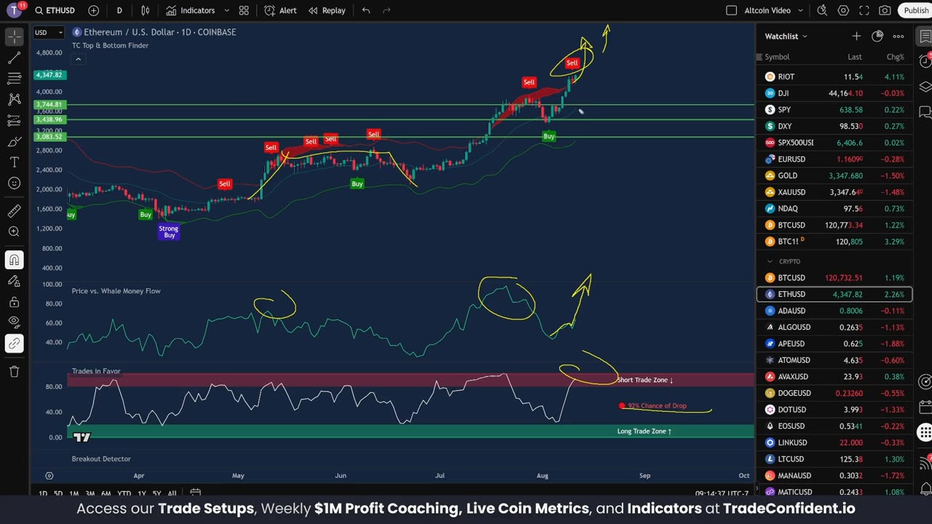This screenshot has width=932, height=524.
Task: Remove drawings with the trash icon
Action: [14, 371]
